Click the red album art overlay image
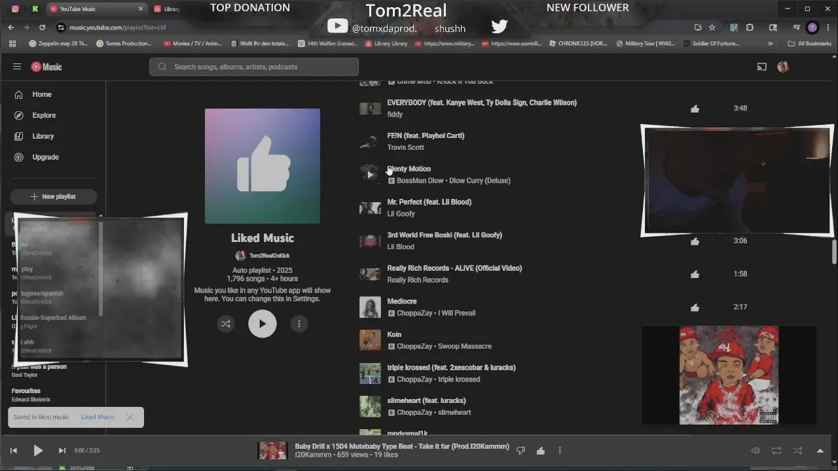 (729, 375)
